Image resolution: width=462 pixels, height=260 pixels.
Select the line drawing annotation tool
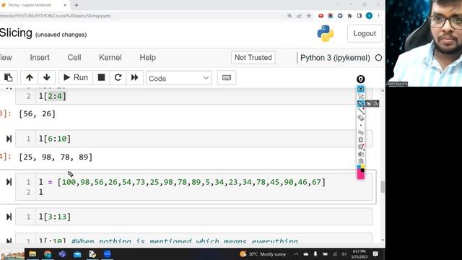(361, 110)
